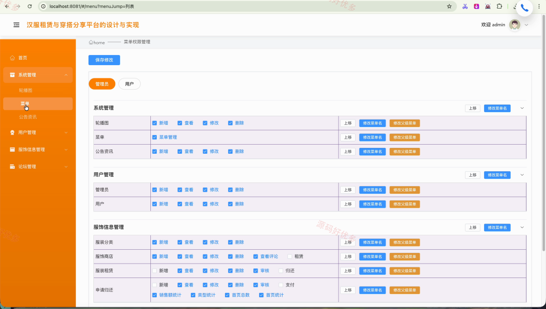Click the home icon in sidebar 首页
The width and height of the screenshot is (546, 309).
pyautogui.click(x=12, y=58)
